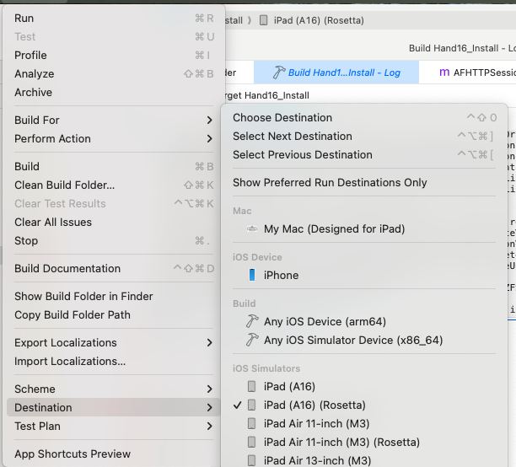Click the hammer icon on the Build Log tab

[x=279, y=72]
